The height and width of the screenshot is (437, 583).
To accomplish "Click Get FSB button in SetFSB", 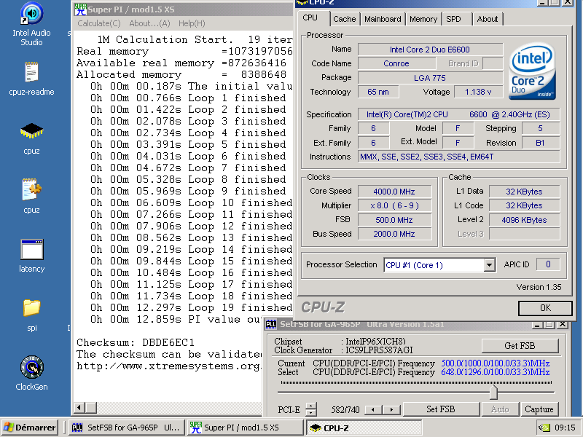I will [x=520, y=346].
